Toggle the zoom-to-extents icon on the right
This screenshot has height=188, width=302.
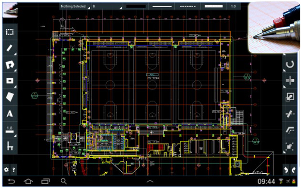click(x=290, y=147)
